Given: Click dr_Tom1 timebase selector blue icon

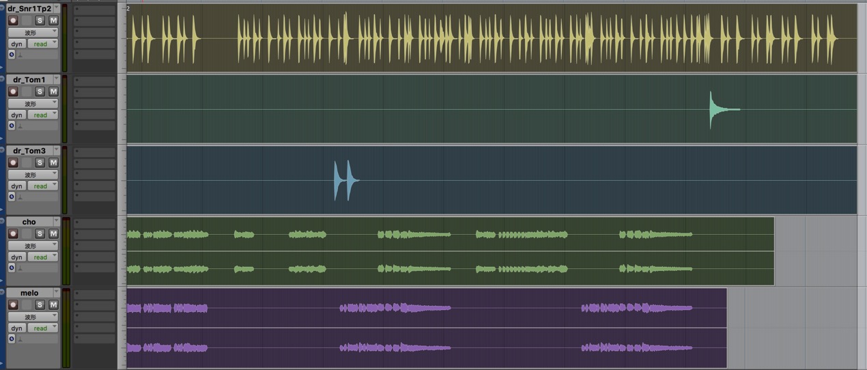Looking at the screenshot, I should click(12, 126).
